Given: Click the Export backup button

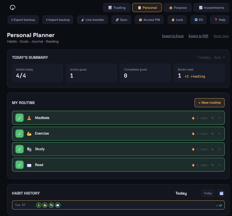Looking at the screenshot, I should [23, 20].
